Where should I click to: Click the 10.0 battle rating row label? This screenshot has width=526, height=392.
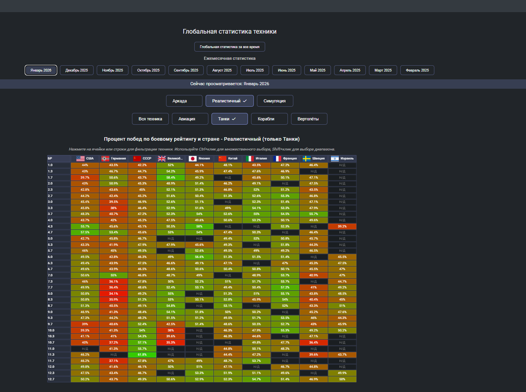[x=59, y=330]
